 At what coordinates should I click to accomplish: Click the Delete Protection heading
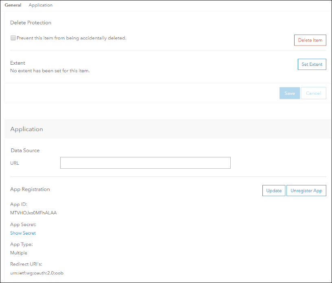pos(31,23)
